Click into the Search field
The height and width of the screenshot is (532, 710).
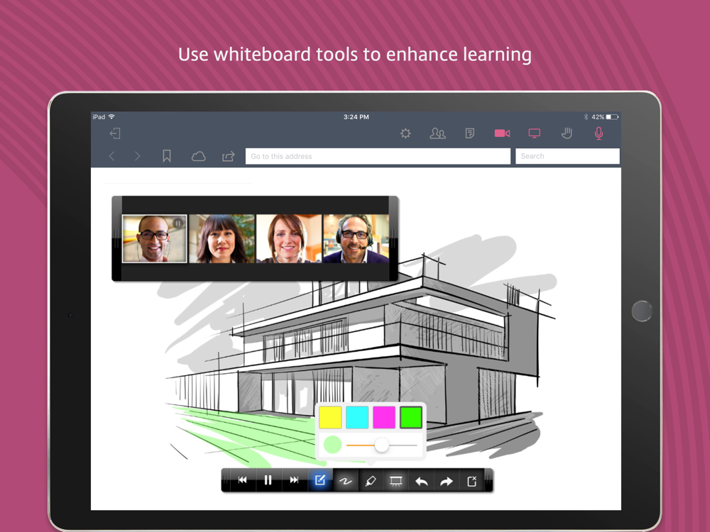pos(567,156)
